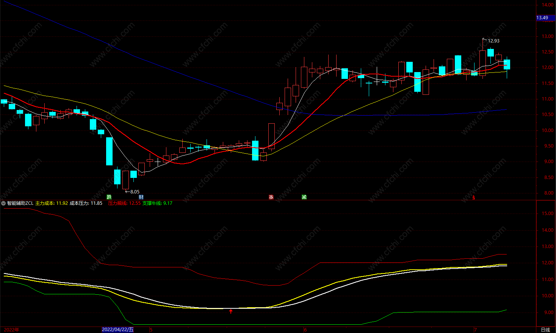The width and height of the screenshot is (556, 333).
Task: Click the month 6 marker on time axis
Action: tap(305, 330)
